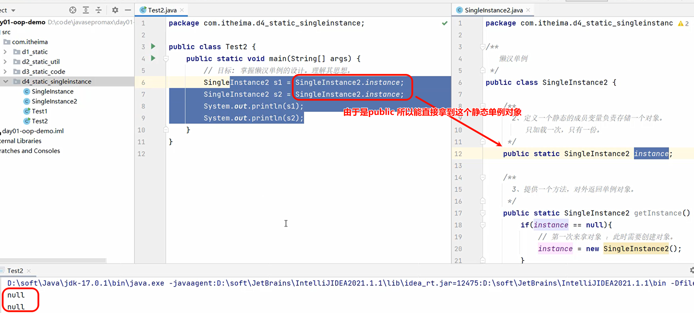Select the d4_static_singleinstance folder
Image resolution: width=694 pixels, height=313 pixels.
(57, 81)
